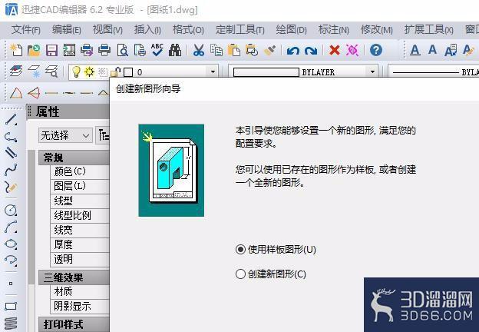This screenshot has width=479, height=332.
Task: Open Help with the blue question mark
Action: tap(375, 50)
